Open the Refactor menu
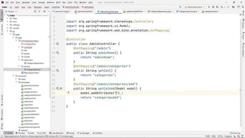The image size is (245, 138). (51, 2)
